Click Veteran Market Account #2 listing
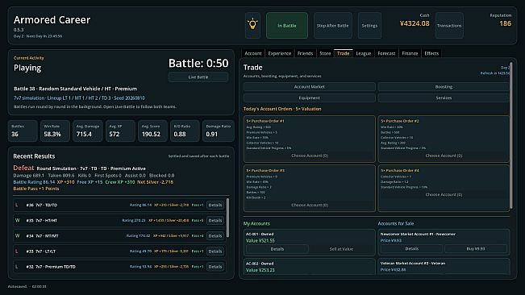 [x=444, y=266]
